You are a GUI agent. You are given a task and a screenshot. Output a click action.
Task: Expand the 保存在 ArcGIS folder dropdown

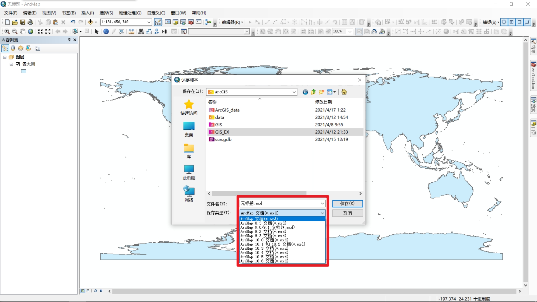[x=294, y=92]
